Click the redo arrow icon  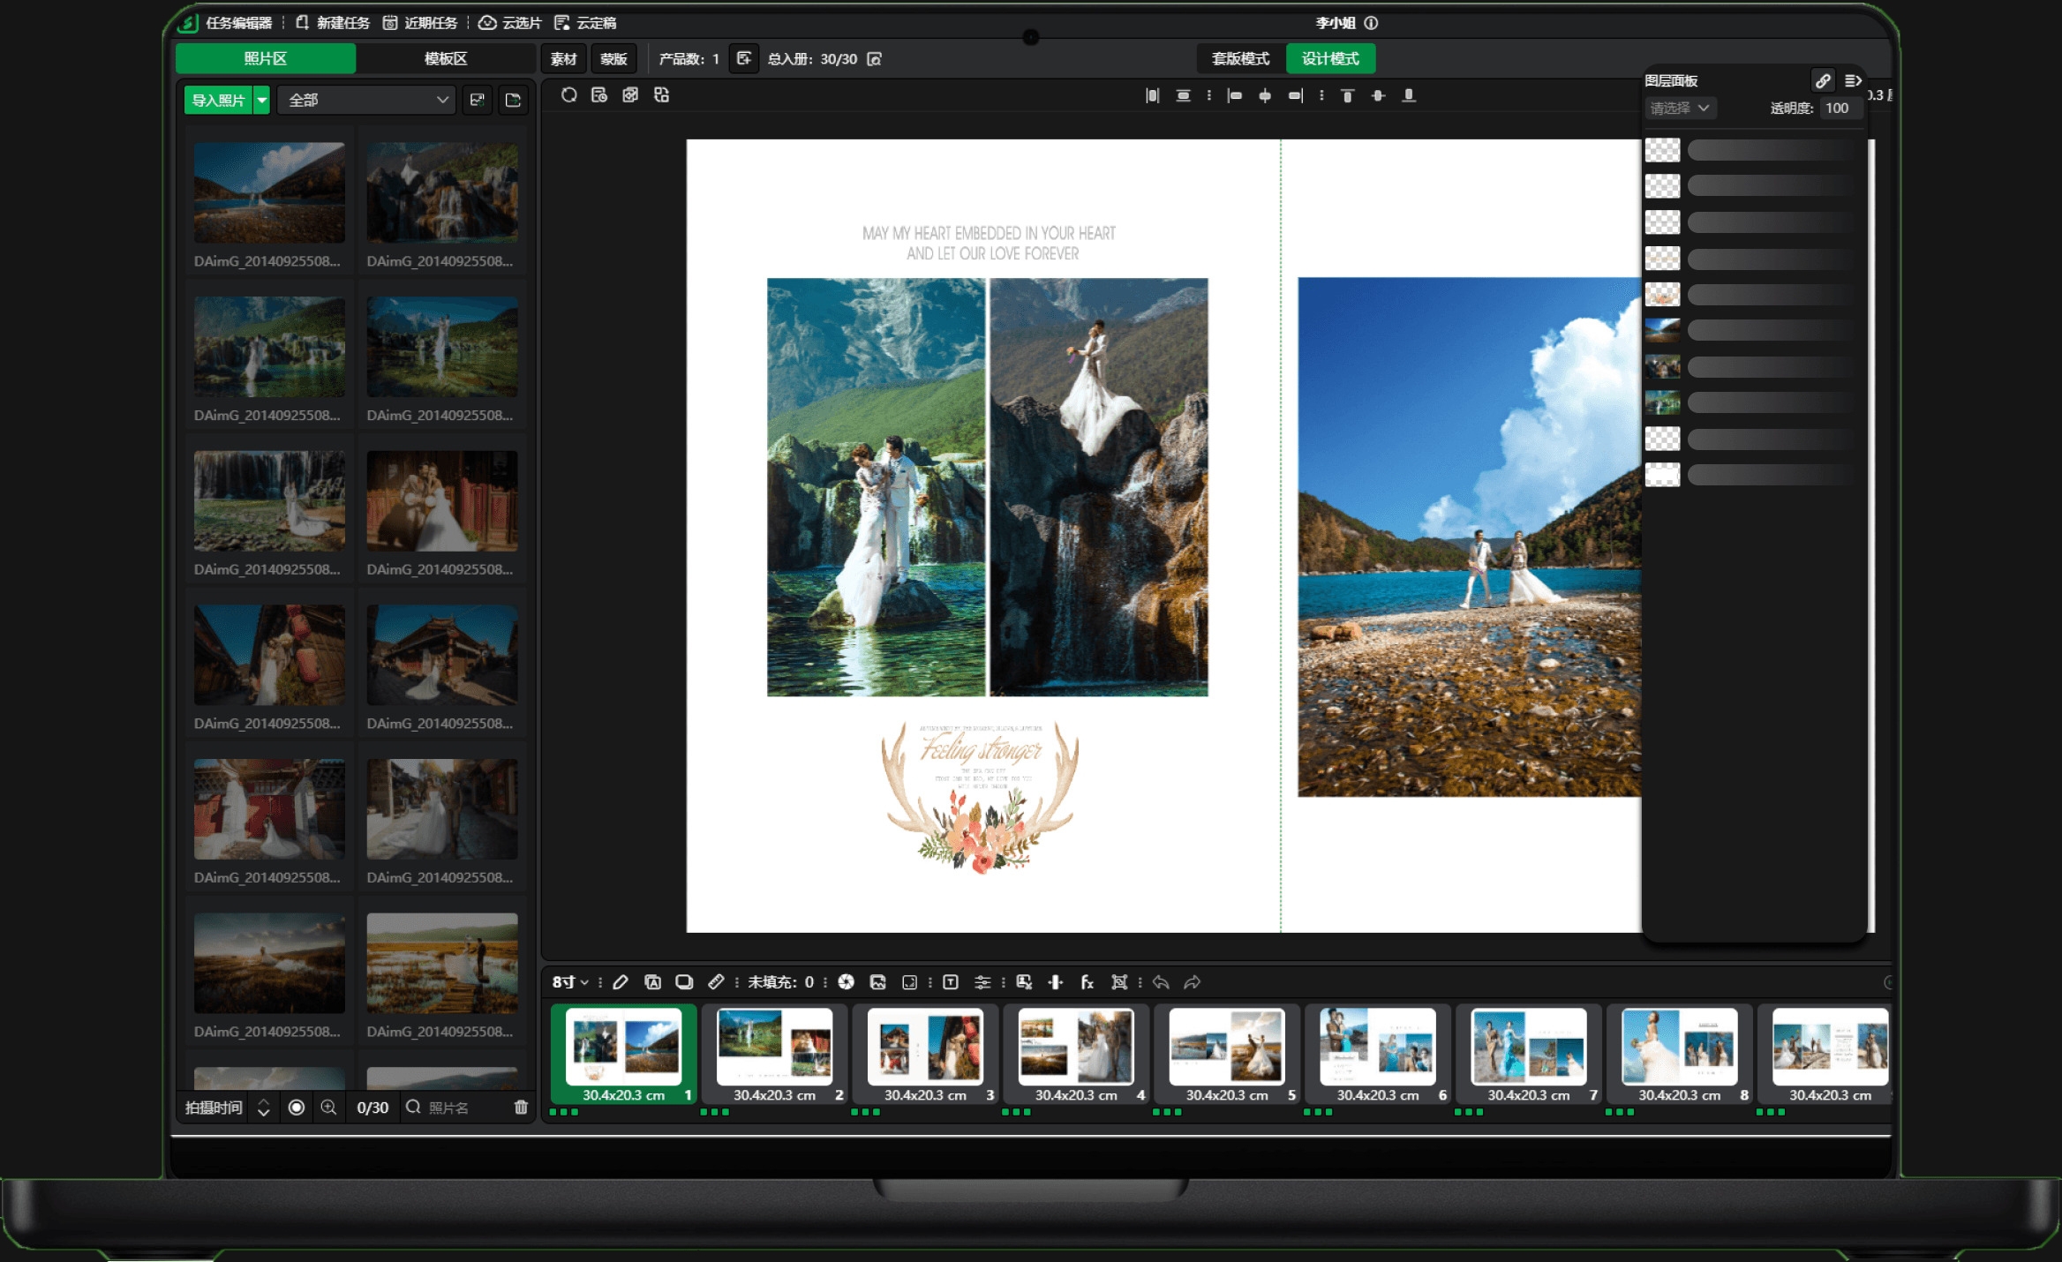(1193, 982)
